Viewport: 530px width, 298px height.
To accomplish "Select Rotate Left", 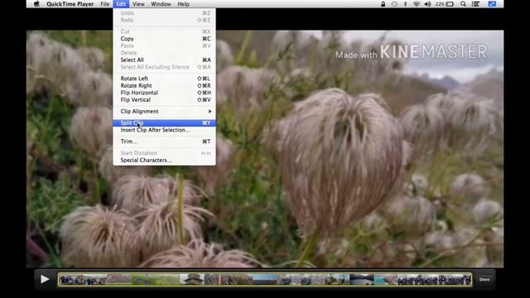I will point(164,79).
